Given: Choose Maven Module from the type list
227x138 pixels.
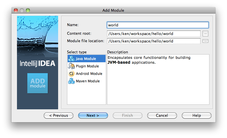Looking at the screenshot, I should point(87,81).
